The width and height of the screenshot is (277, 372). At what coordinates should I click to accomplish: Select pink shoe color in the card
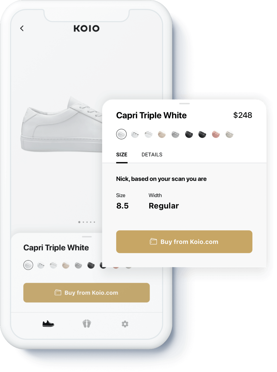(216, 134)
